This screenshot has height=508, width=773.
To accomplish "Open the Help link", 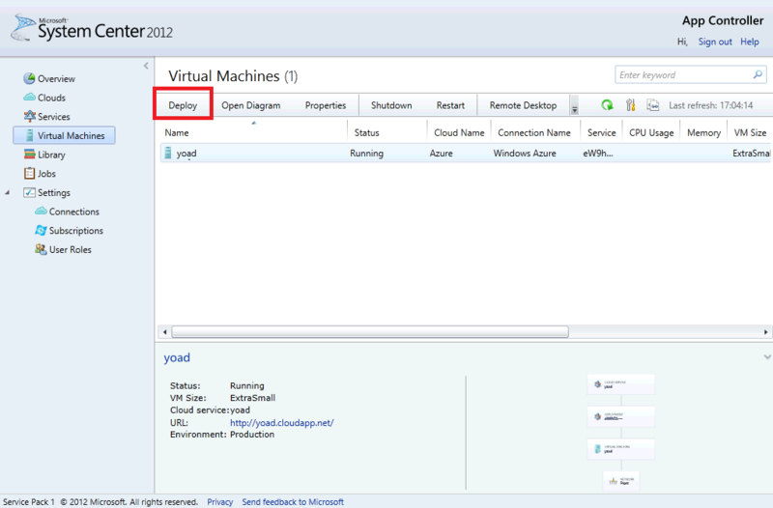I will tap(750, 42).
